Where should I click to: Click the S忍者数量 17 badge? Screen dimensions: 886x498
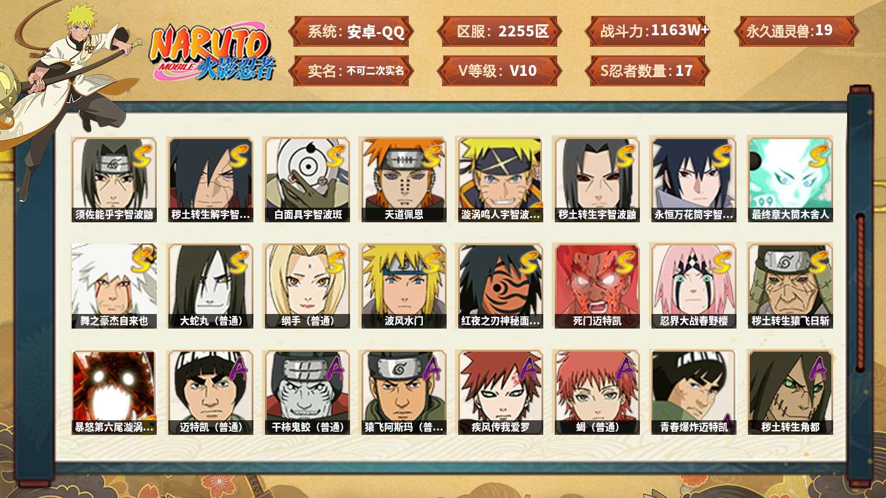click(x=648, y=70)
